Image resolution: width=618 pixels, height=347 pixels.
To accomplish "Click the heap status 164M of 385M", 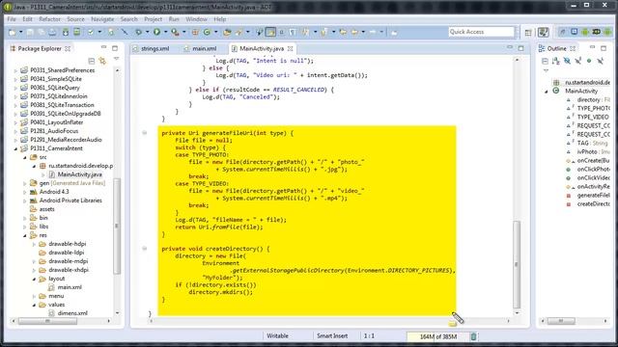I will [x=437, y=336].
